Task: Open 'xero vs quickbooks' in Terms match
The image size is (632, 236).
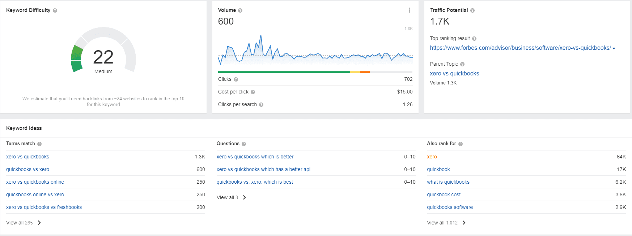Action: 27,157
